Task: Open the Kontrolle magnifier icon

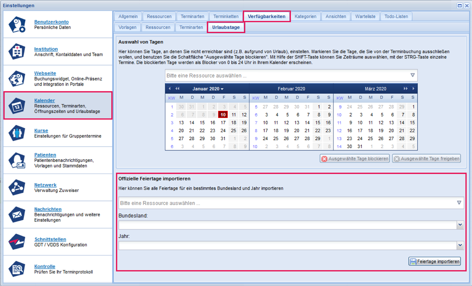Action: tap(18, 269)
